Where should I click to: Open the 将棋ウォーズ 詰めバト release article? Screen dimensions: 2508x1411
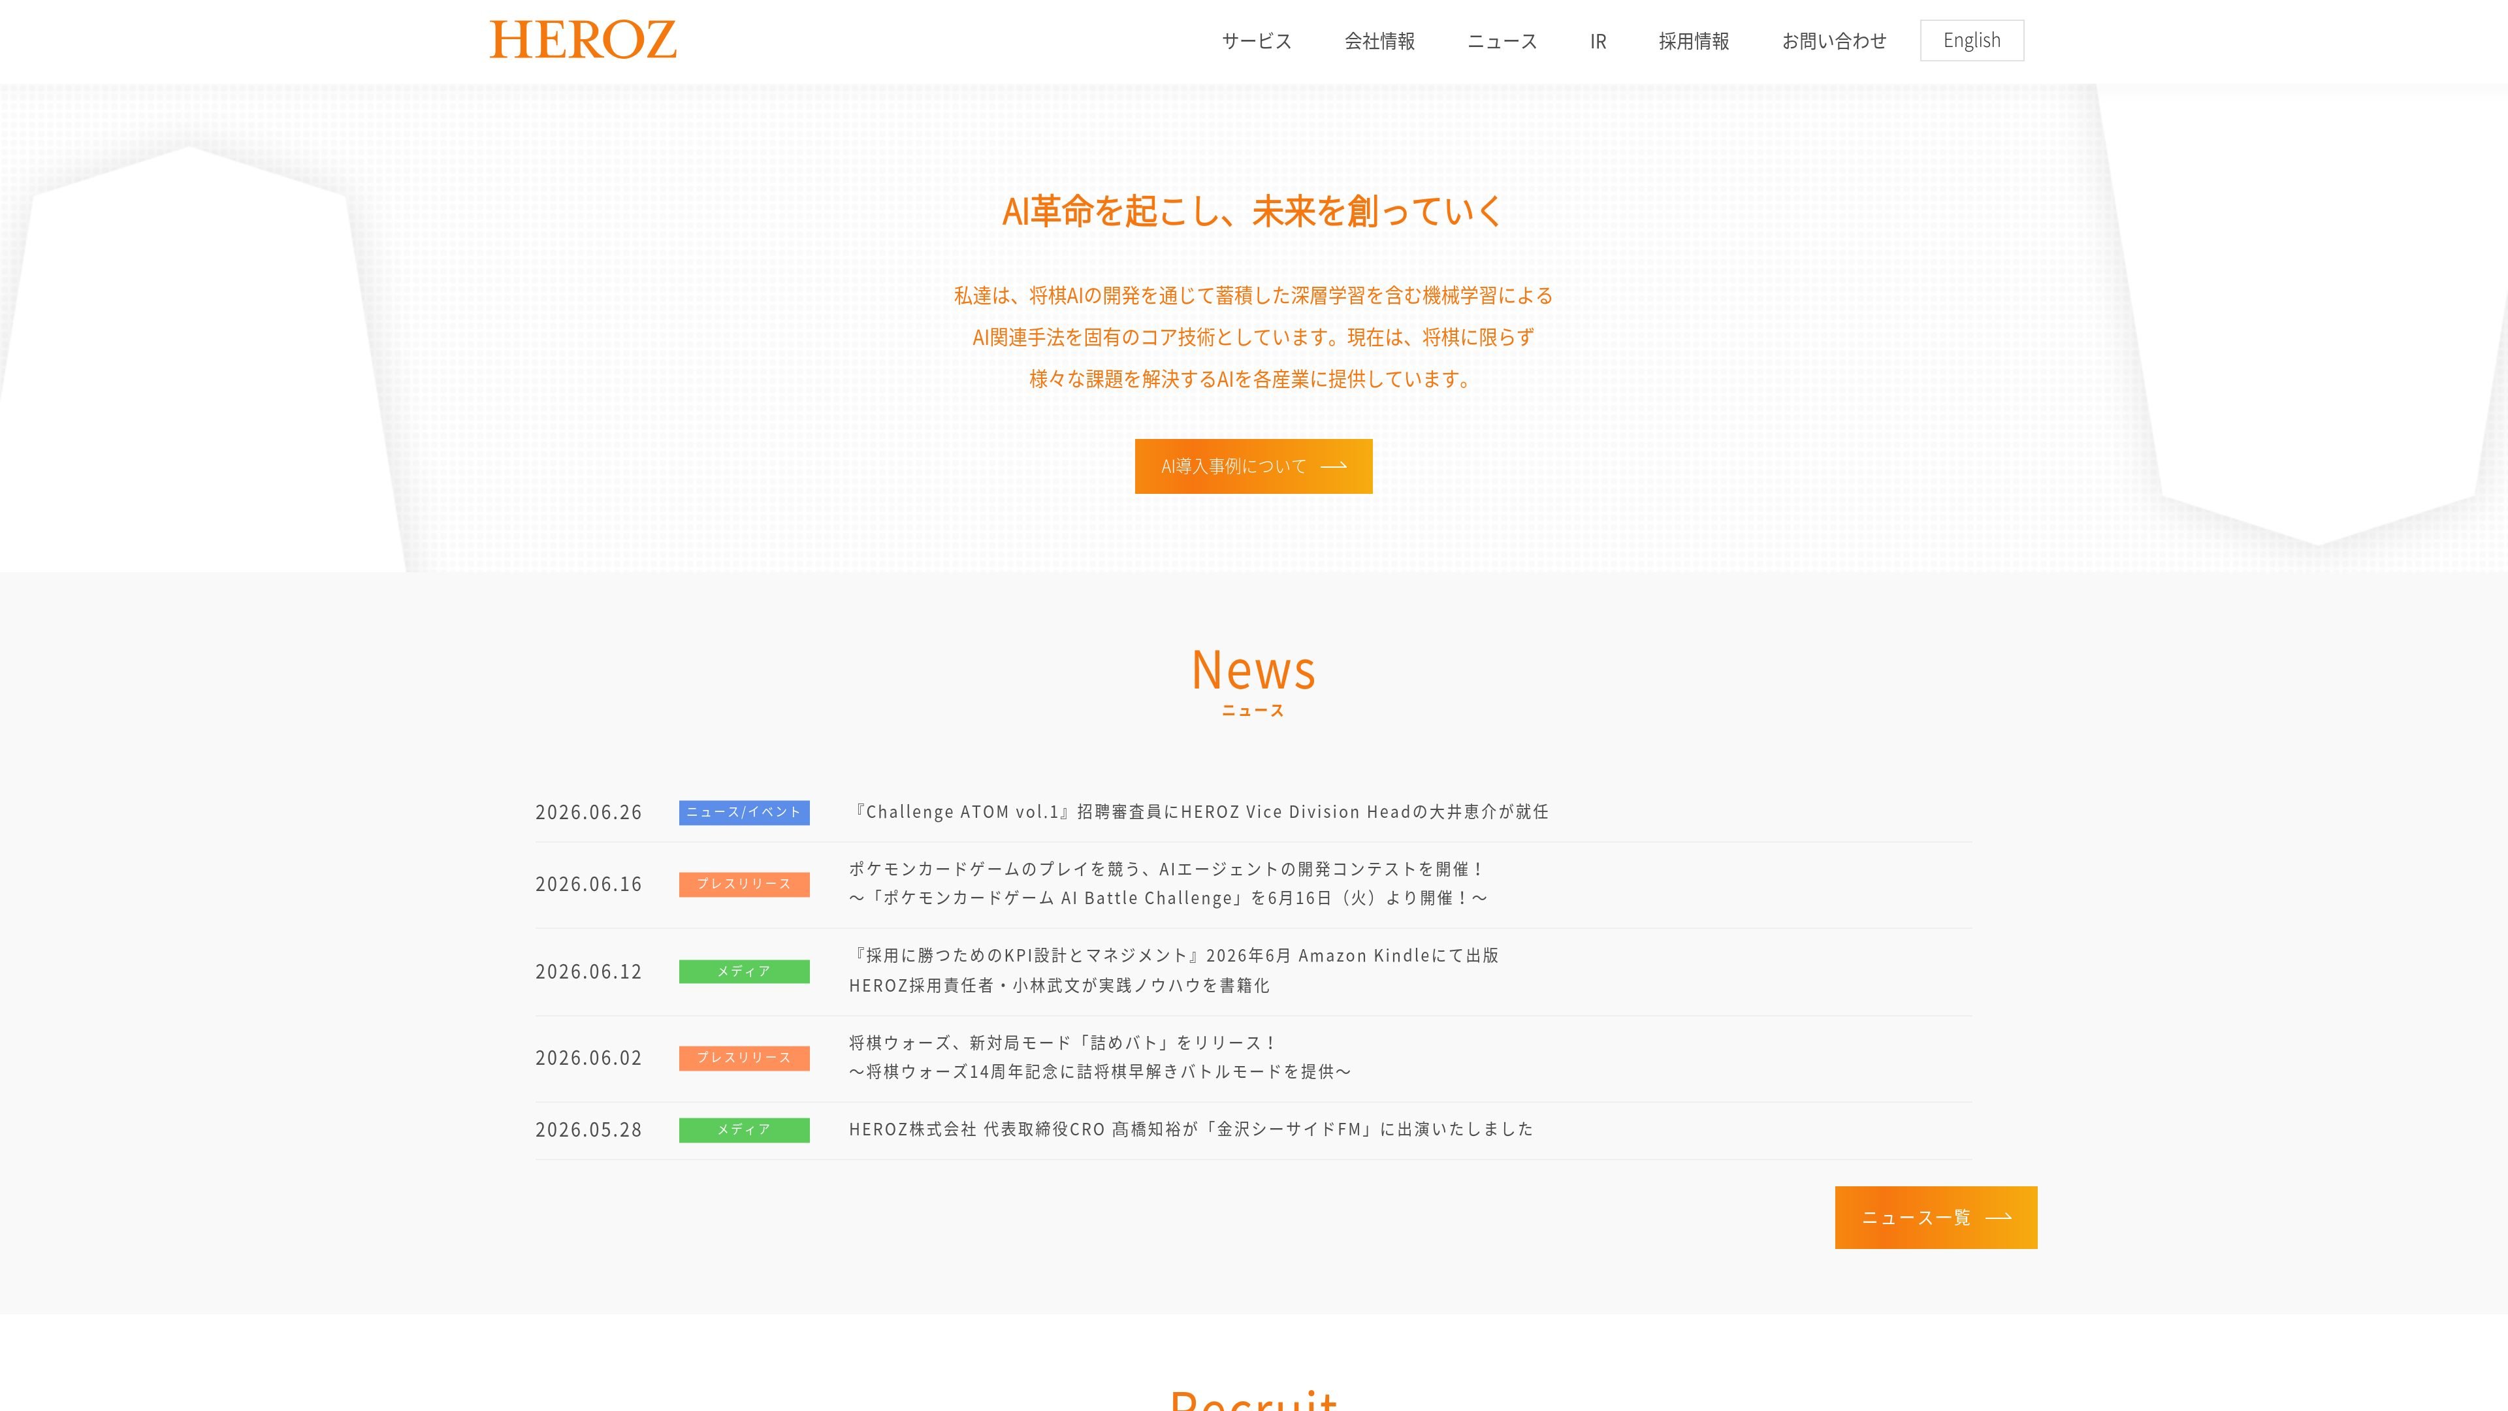click(x=1100, y=1056)
